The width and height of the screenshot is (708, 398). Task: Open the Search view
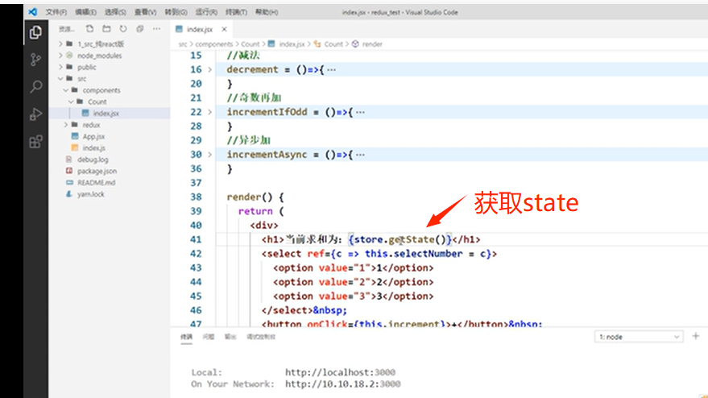(x=35, y=86)
